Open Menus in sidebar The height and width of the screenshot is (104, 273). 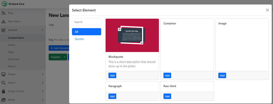(x=12, y=66)
